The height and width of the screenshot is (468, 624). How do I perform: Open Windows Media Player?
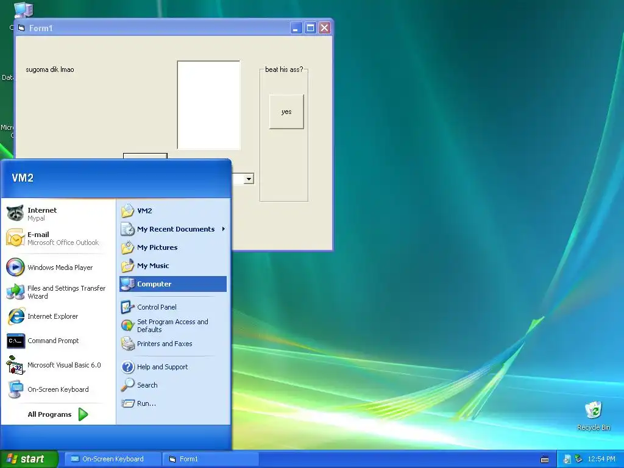point(57,268)
